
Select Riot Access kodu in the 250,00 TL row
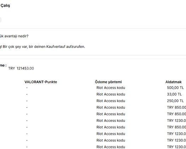click(x=111, y=101)
